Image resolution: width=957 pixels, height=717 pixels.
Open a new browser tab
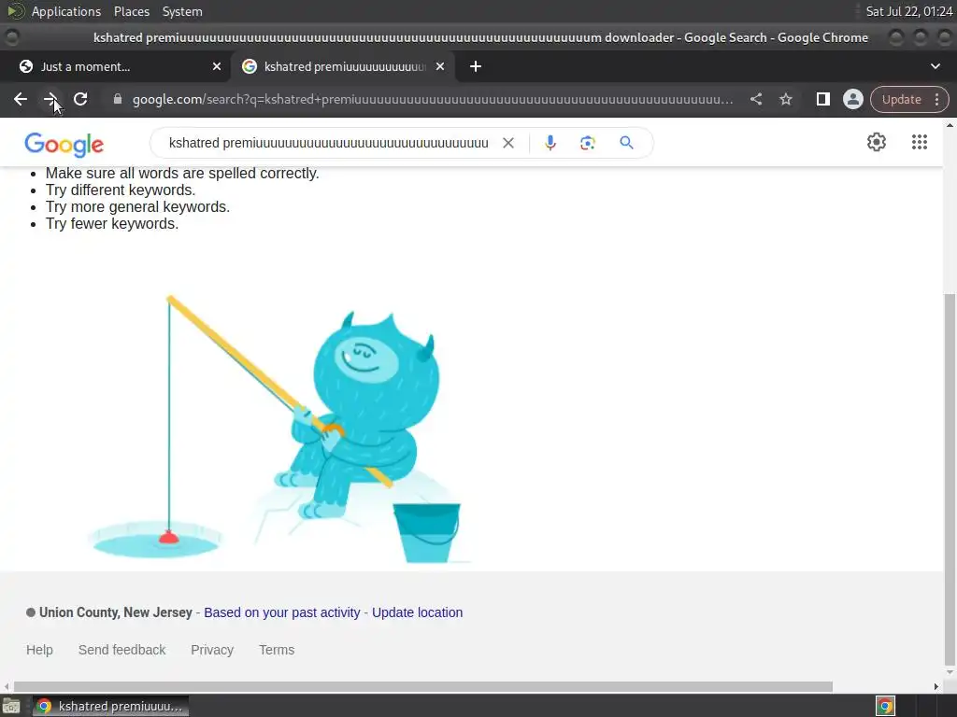[x=476, y=66]
